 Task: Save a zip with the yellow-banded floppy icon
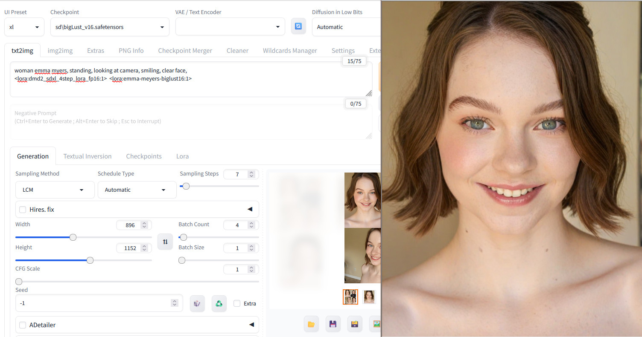tap(355, 324)
